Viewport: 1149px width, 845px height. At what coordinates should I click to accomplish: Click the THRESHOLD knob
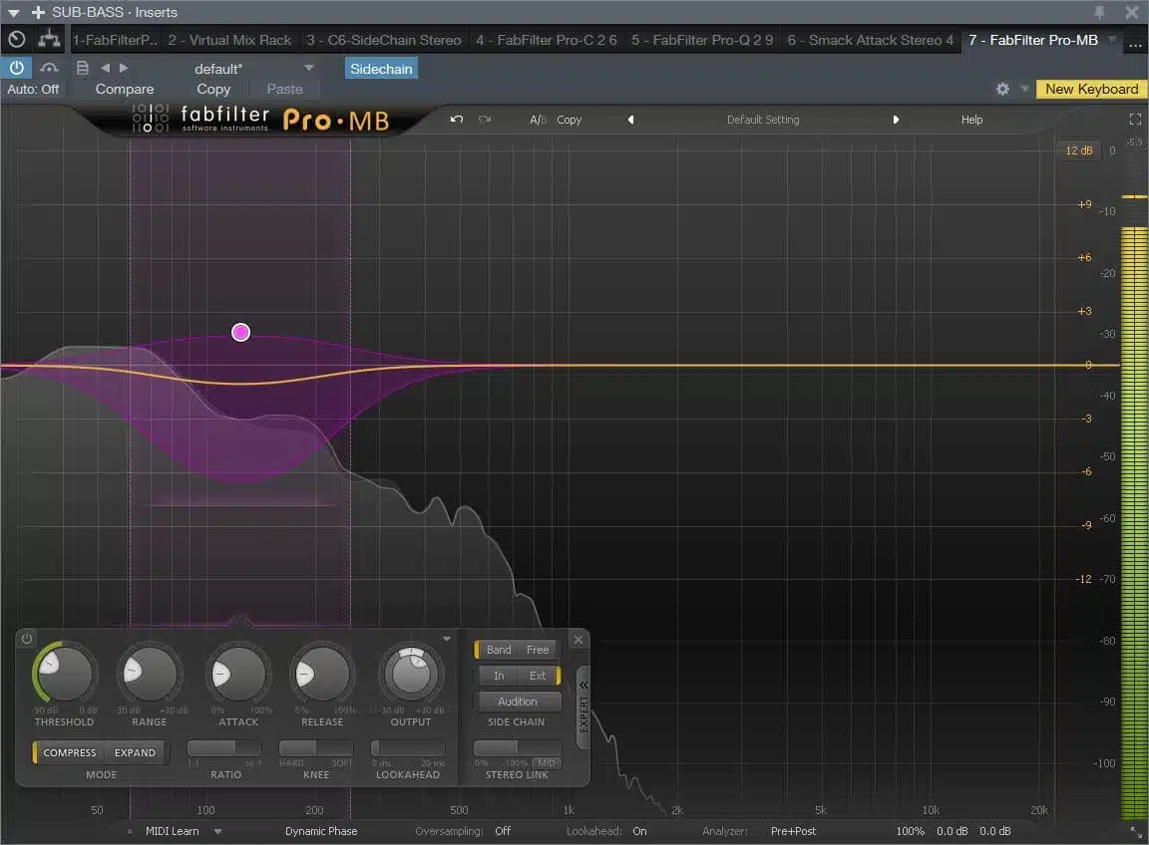[65, 674]
